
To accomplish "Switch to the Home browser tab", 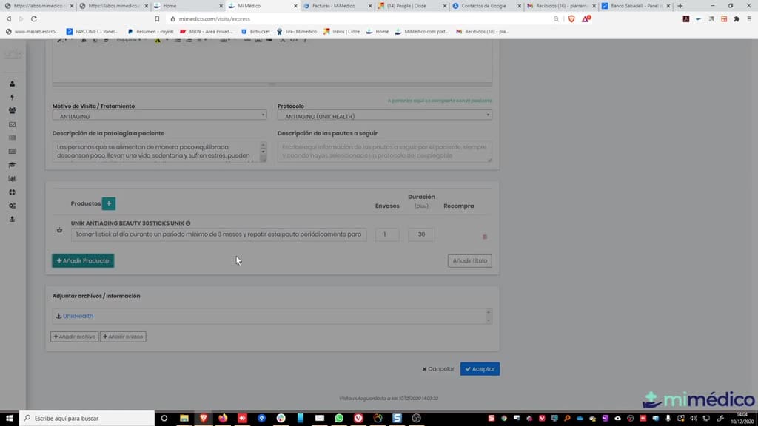I will pyautogui.click(x=187, y=6).
